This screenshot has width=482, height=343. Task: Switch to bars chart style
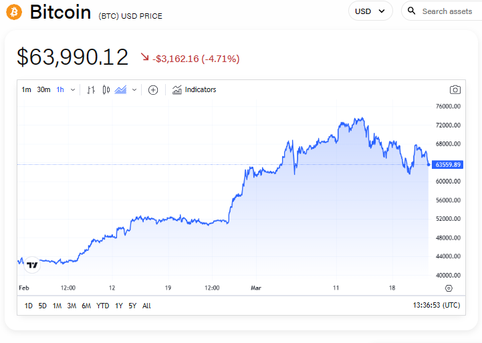tap(91, 90)
